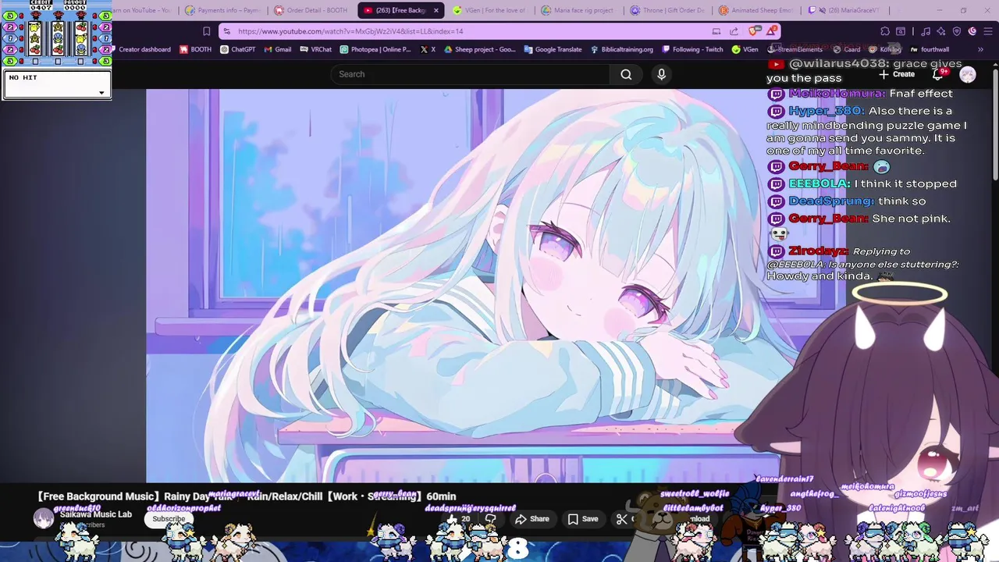Open the VRChat bookmark
The width and height of the screenshot is (999, 562).
click(x=315, y=49)
